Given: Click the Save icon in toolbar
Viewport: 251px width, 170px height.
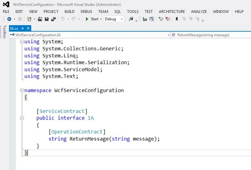Looking at the screenshot, I should click(47, 19).
